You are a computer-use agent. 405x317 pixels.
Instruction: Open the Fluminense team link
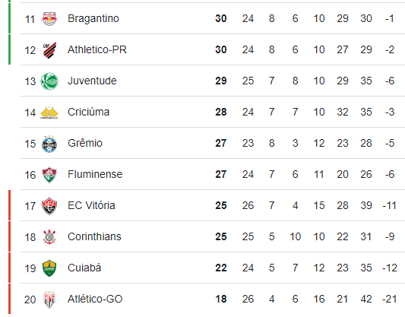pyautogui.click(x=95, y=174)
